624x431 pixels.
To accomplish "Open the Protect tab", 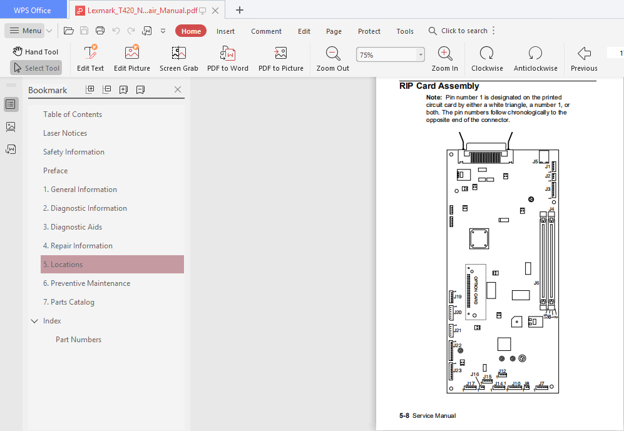I will [x=369, y=31].
